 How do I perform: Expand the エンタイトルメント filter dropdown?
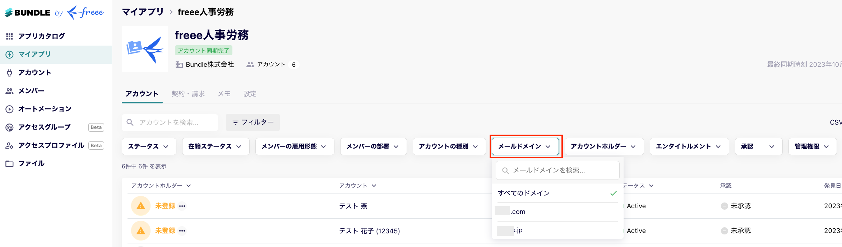tap(689, 146)
